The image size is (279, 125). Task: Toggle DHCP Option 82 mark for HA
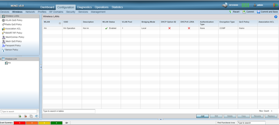pos(169,28)
